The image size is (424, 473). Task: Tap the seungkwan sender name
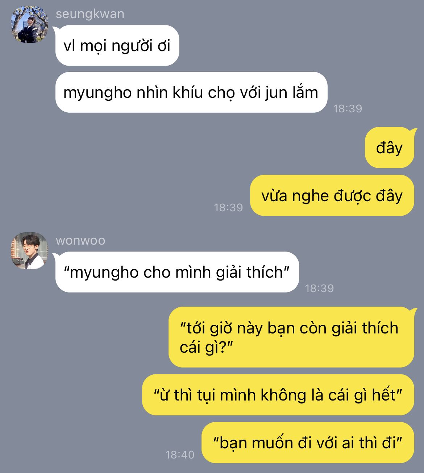pos(90,14)
